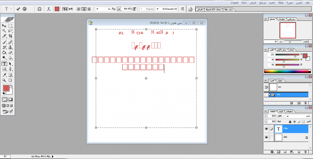This screenshot has height=159, width=313.
Task: Select the Crop tool in the toolbox
Action: pos(10,36)
